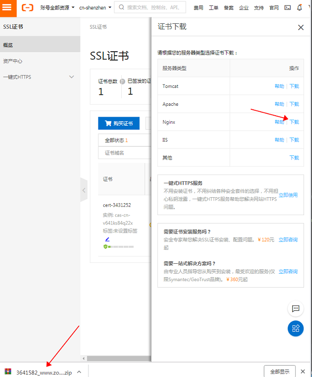Open the notification bell
This screenshot has width=312, height=377.
pyautogui.click(x=300, y=7)
